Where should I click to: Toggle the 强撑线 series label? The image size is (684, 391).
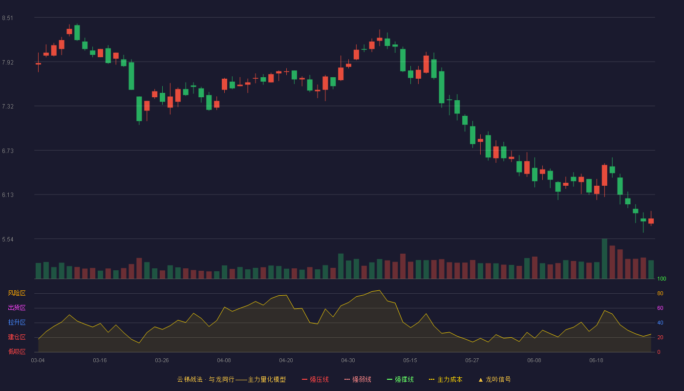click(x=404, y=379)
